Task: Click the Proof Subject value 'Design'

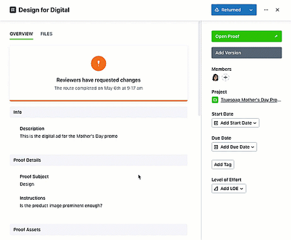Action: point(27,184)
